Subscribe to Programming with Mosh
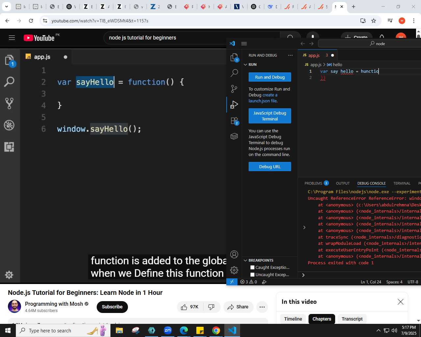This screenshot has height=337, width=421. (x=112, y=307)
